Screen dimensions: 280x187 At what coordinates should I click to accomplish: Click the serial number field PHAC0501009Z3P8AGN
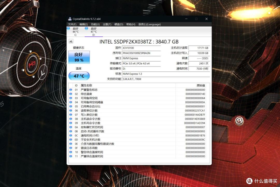point(141,53)
